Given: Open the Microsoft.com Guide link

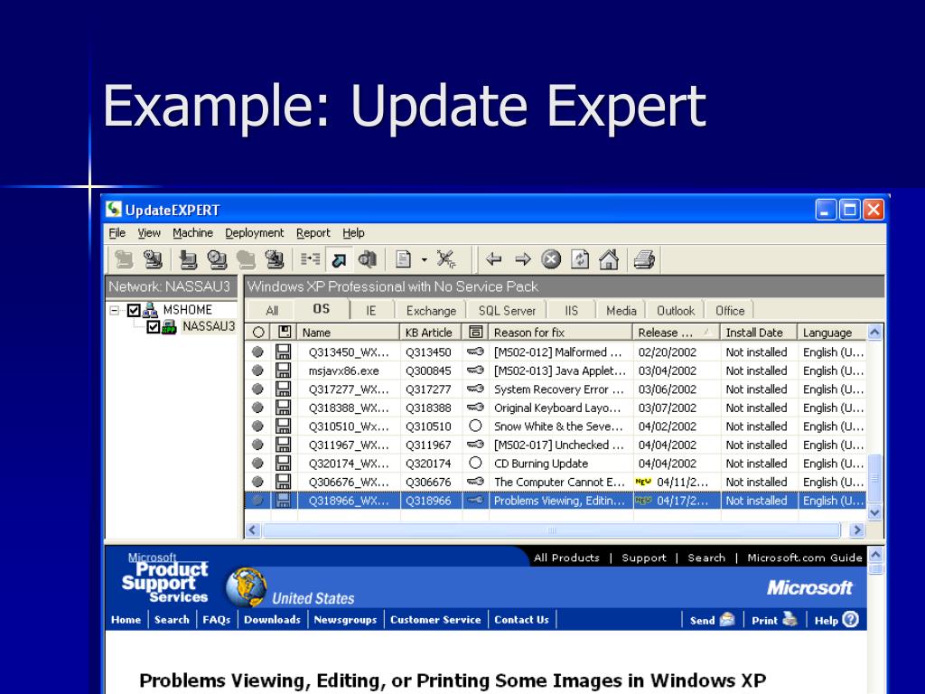Looking at the screenshot, I should 805,558.
